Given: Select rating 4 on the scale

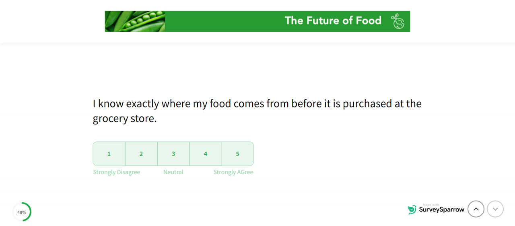Looking at the screenshot, I should tap(206, 154).
